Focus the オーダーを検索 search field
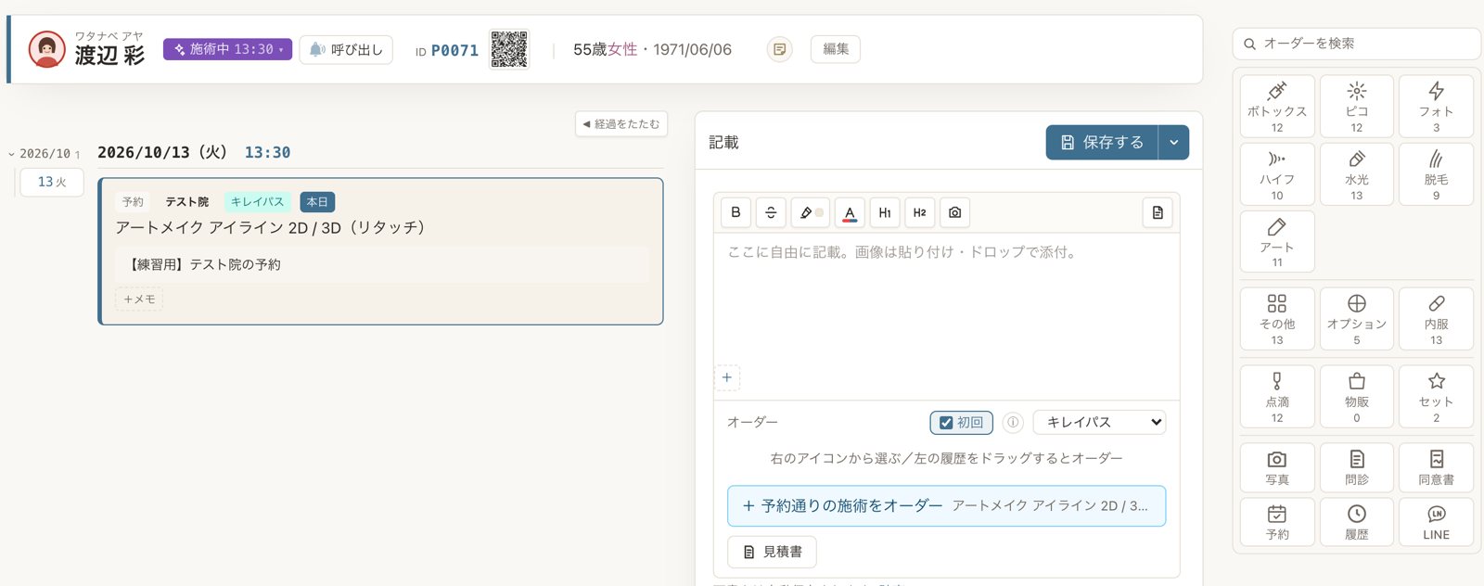Screen dimensions: 1484x586 (1356, 44)
